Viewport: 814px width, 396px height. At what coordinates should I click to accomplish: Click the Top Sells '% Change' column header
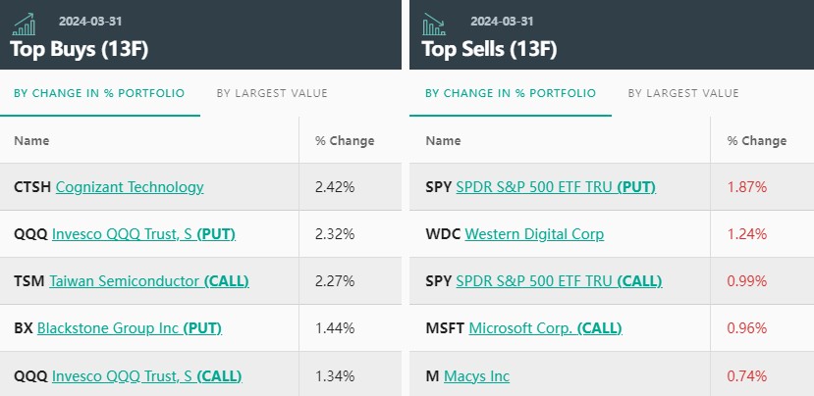(756, 140)
